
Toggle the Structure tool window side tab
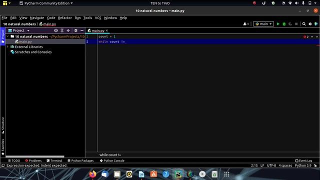(x=2, y=125)
